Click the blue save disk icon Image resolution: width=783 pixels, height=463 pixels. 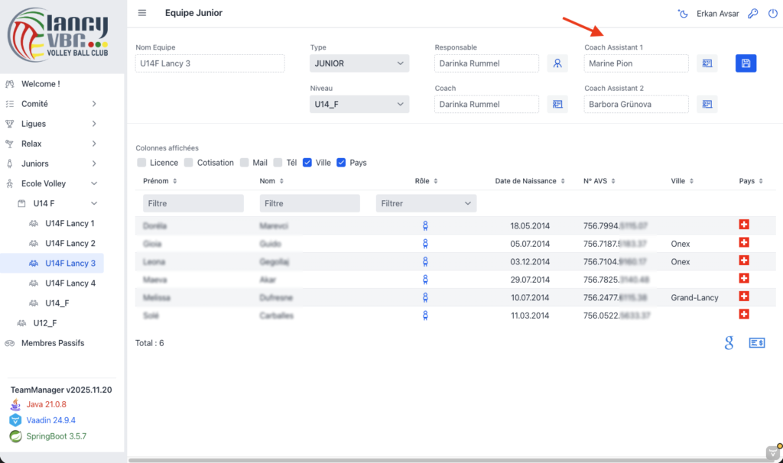(x=746, y=63)
